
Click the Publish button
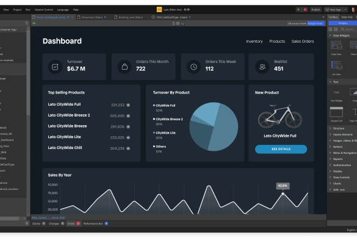click(316, 10)
